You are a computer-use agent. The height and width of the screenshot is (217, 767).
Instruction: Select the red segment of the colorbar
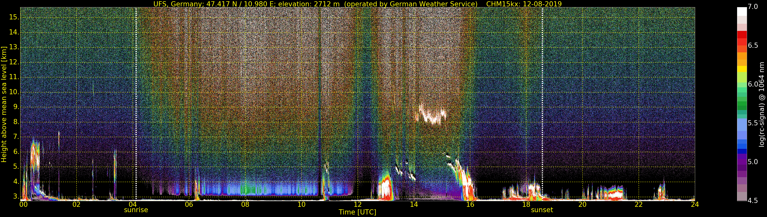click(x=741, y=35)
